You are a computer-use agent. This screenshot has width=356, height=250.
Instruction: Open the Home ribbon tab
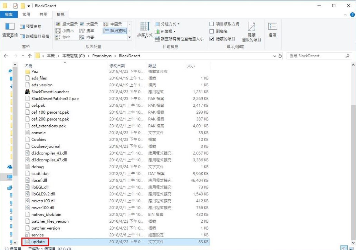click(26, 15)
